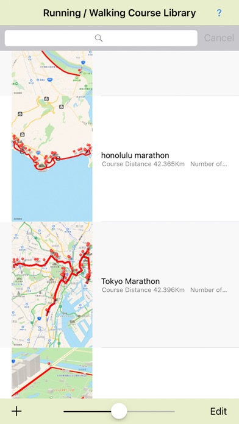Viewport: 239px width, 424px height.
Task: Open the Tokyo Marathon map thumbnail
Action: click(52, 284)
